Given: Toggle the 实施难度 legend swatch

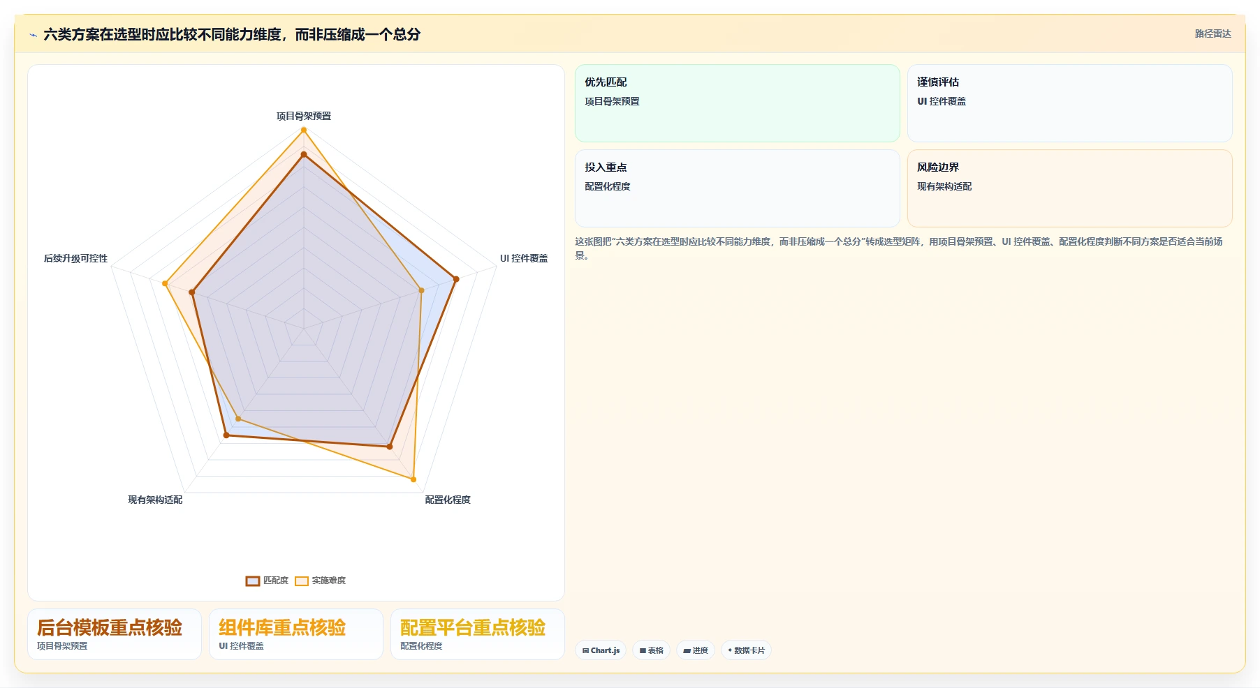Looking at the screenshot, I should tap(302, 581).
